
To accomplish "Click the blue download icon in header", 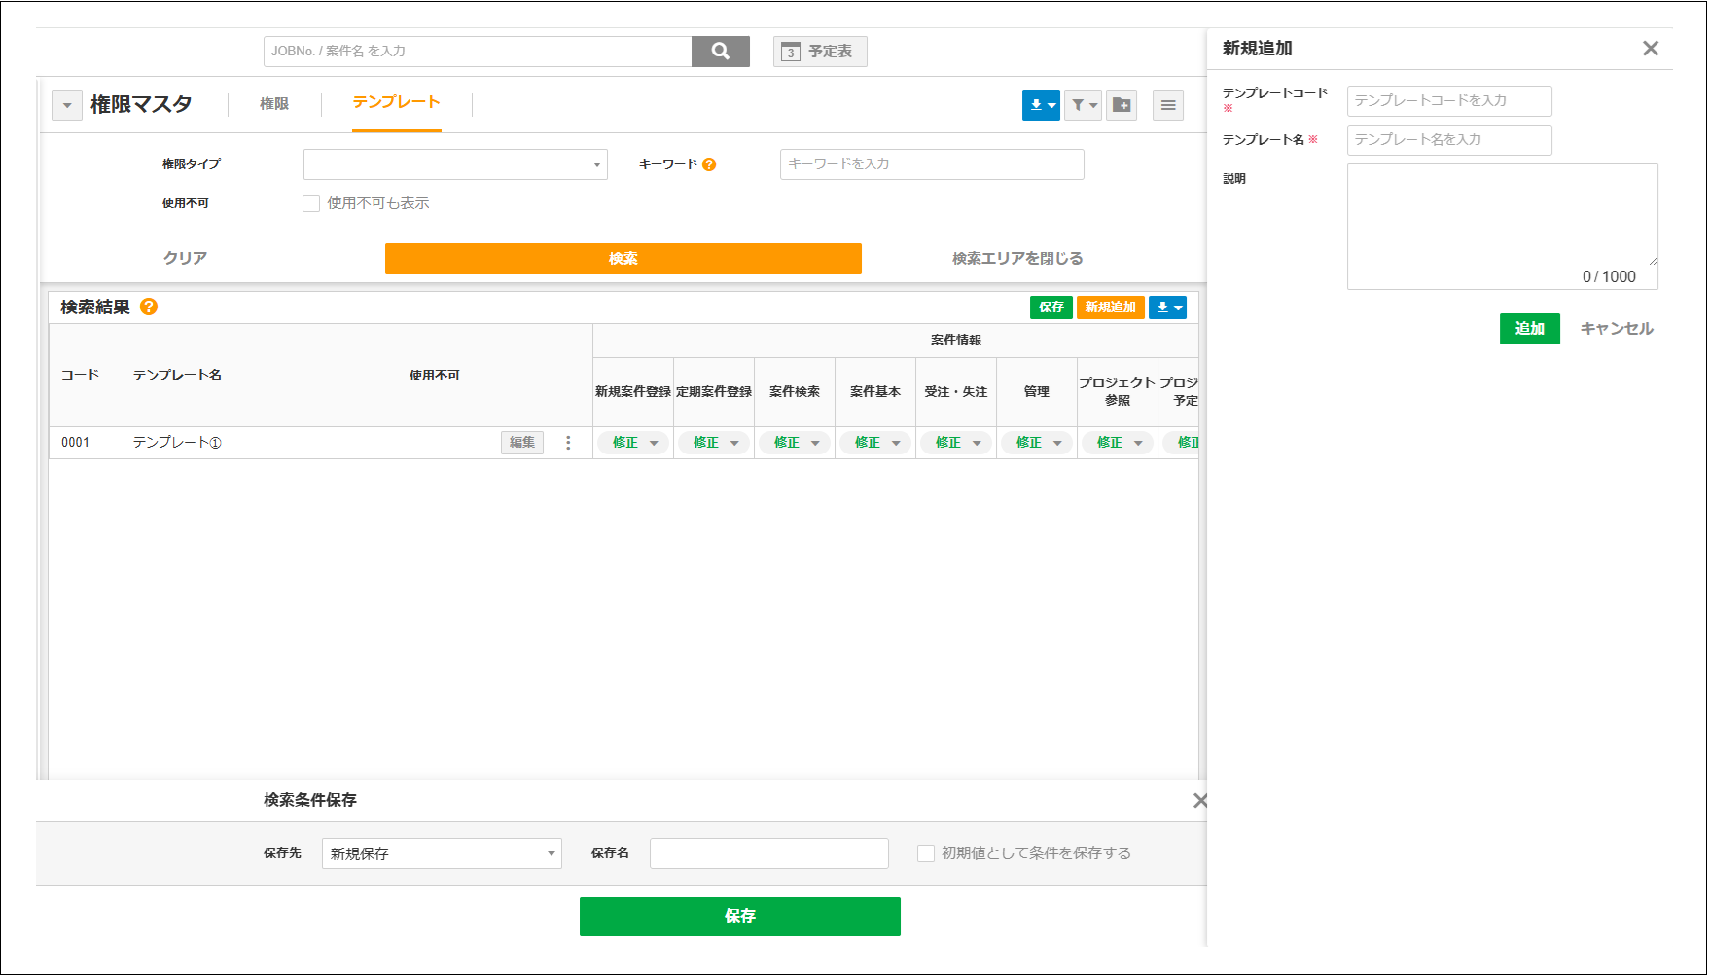I will (1041, 105).
